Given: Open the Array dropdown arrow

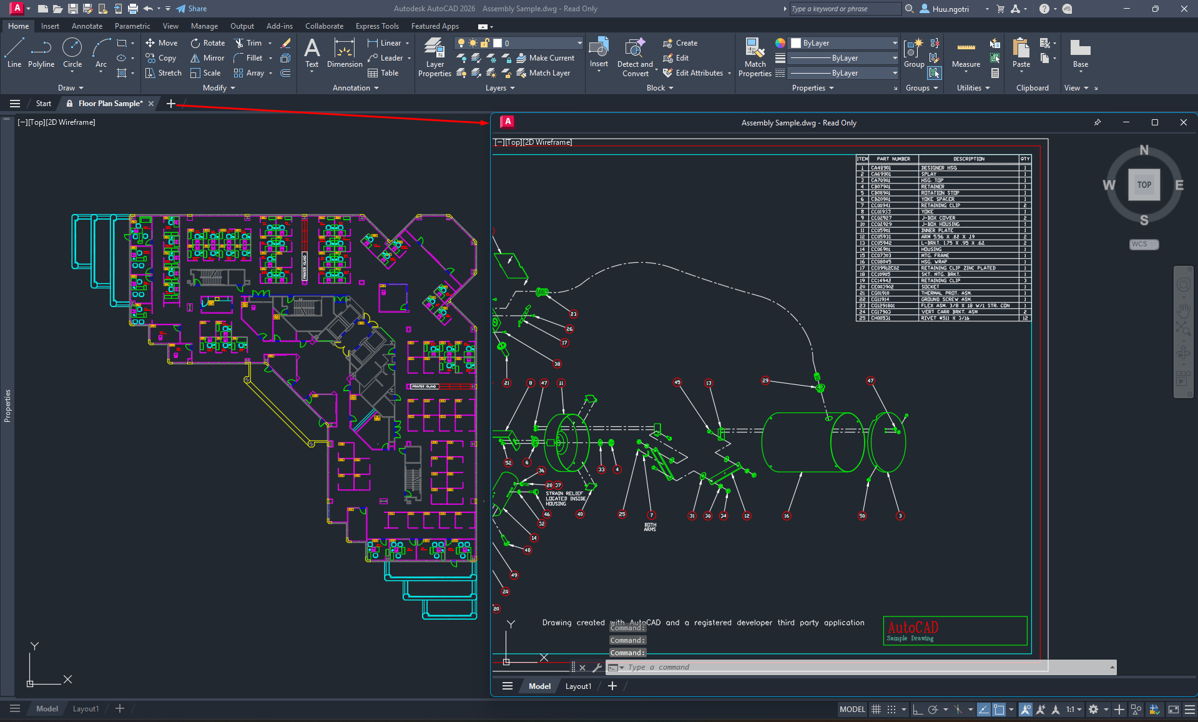Looking at the screenshot, I should (270, 73).
